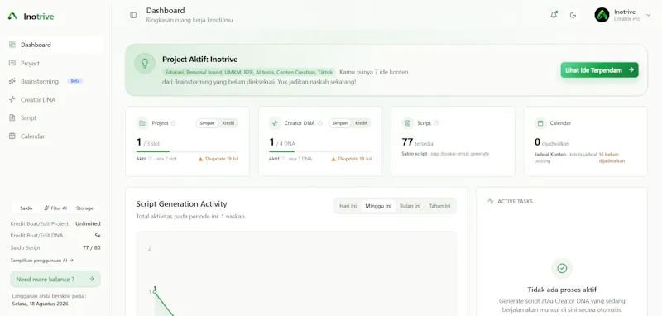Select the Saldo tab in the sidebar
662x316 pixels.
[x=26, y=208]
